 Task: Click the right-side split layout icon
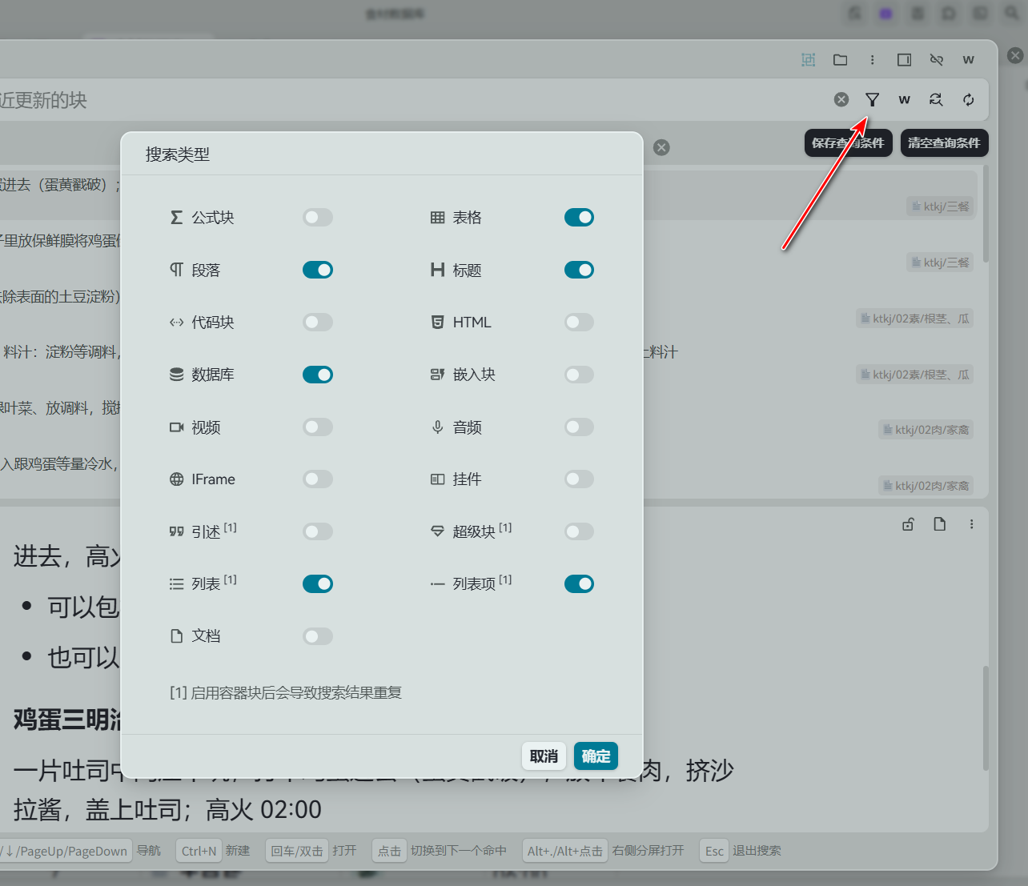coord(904,60)
